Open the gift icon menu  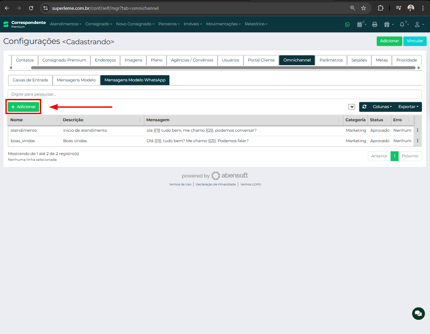pos(388,24)
